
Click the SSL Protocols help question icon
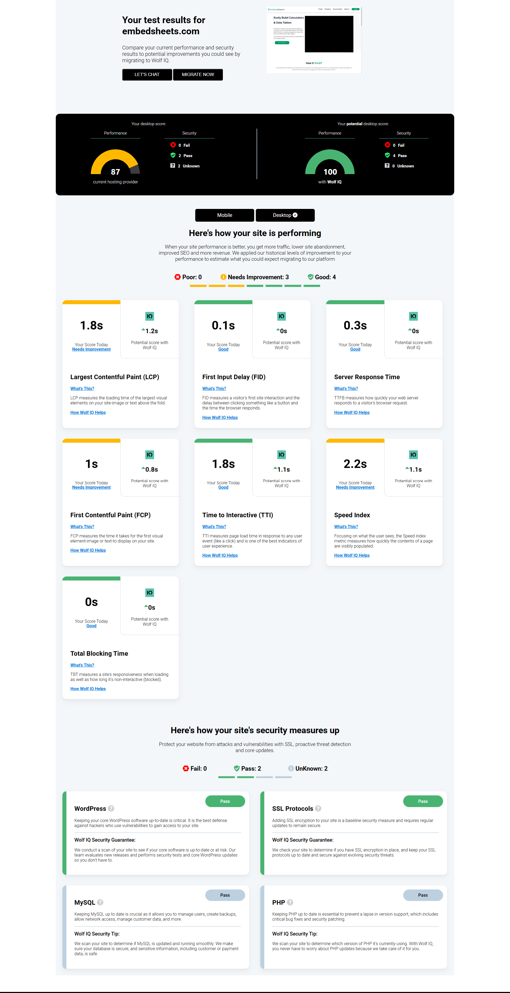318,808
